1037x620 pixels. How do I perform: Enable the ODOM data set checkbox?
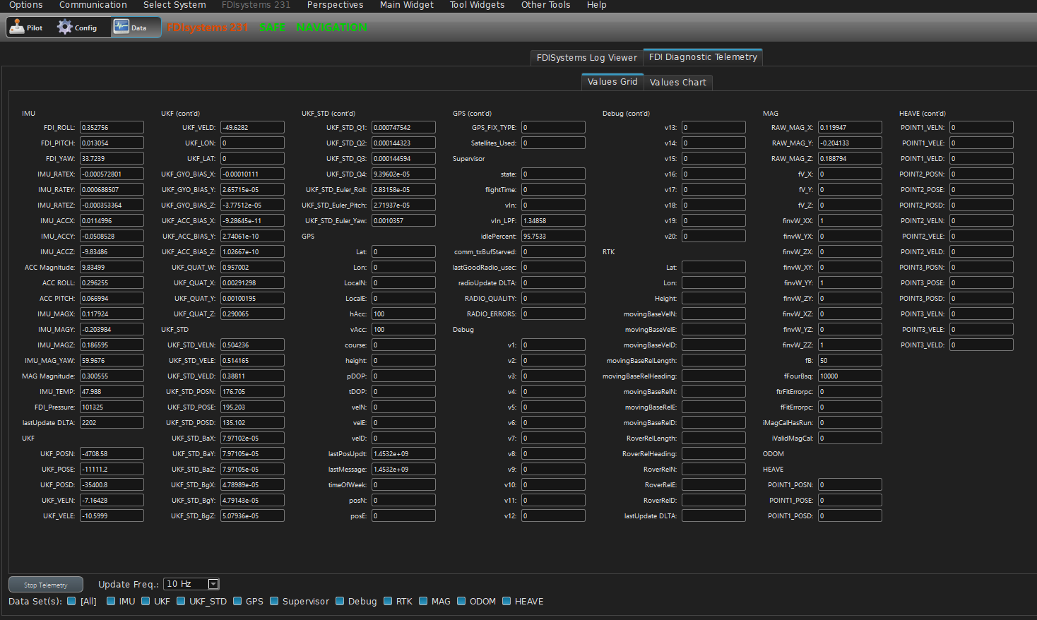pos(461,602)
